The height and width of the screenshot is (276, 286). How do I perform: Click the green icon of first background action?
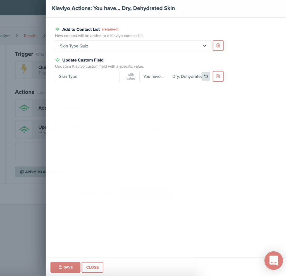tap(24, 108)
